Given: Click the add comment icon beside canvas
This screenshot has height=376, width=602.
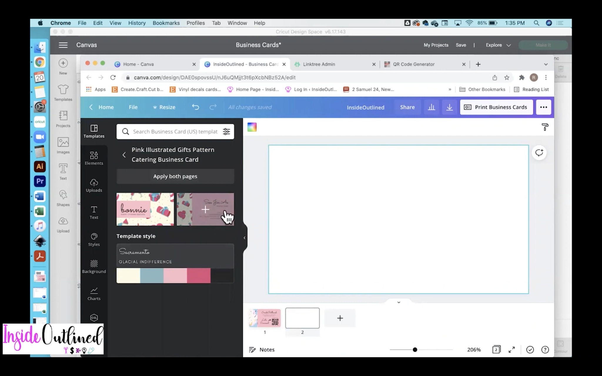Looking at the screenshot, I should coord(539,153).
